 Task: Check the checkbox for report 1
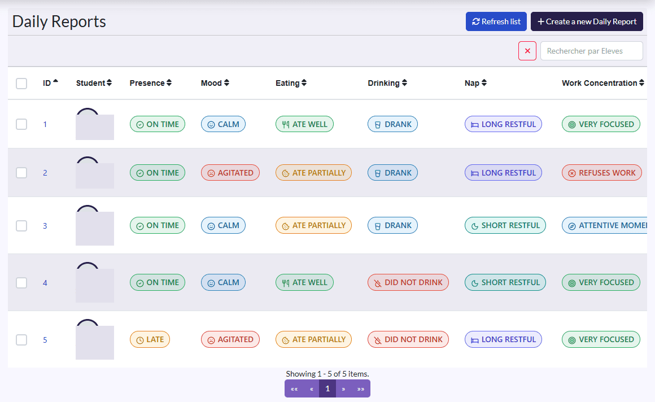tap(21, 124)
